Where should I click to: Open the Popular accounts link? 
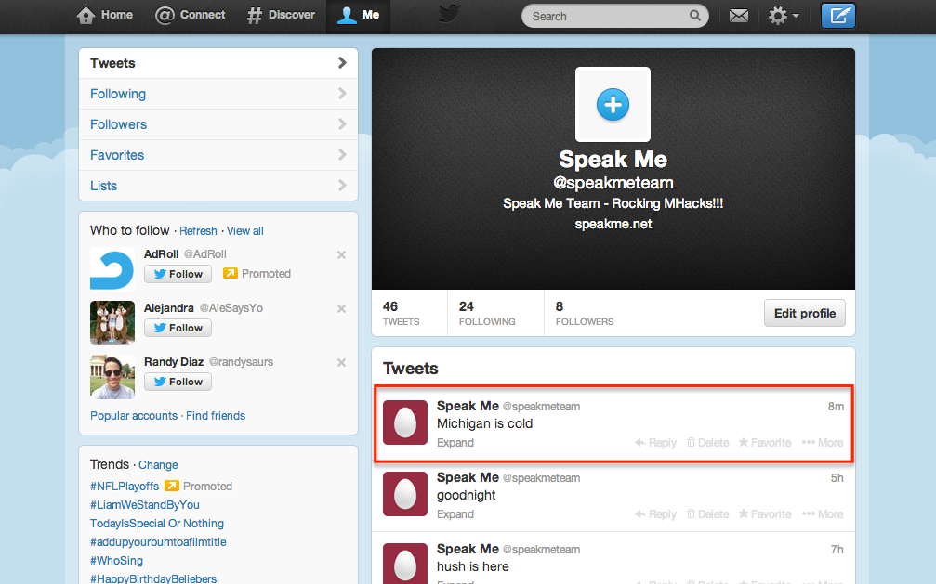[x=134, y=416]
